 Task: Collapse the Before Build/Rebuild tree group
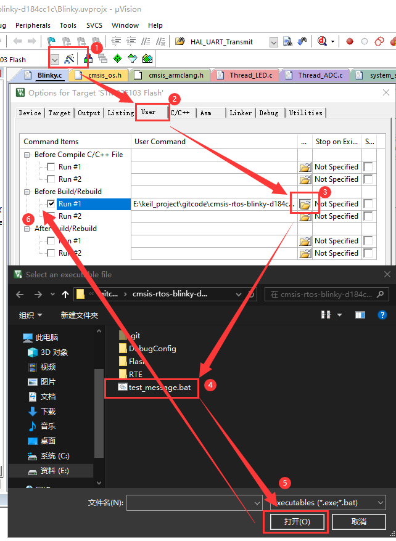[27, 192]
